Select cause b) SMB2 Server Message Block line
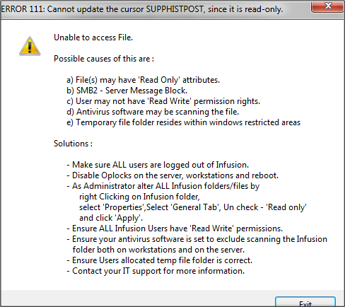345x307 pixels. pos(127,91)
